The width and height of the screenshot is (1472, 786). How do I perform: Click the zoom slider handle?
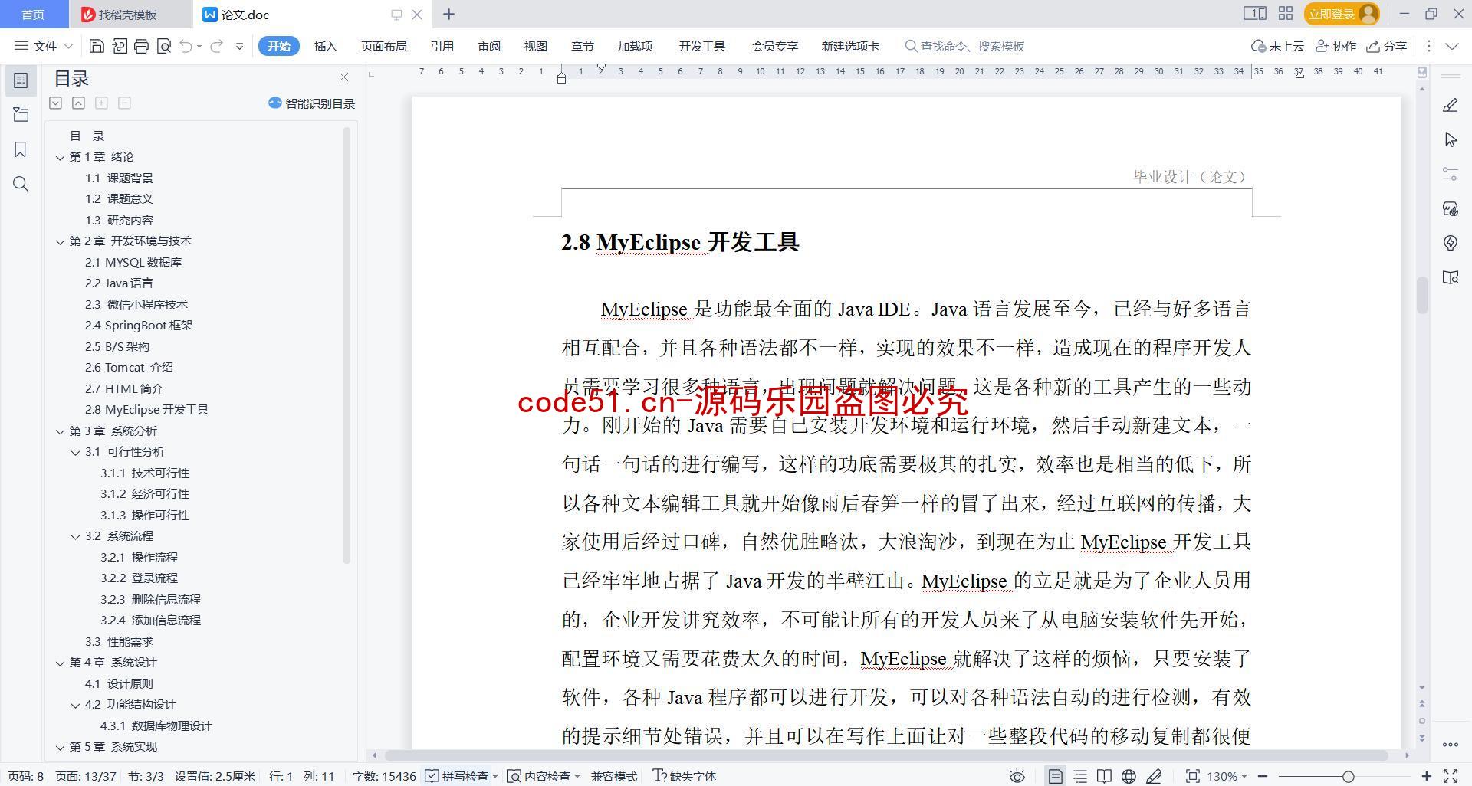coord(1348,776)
